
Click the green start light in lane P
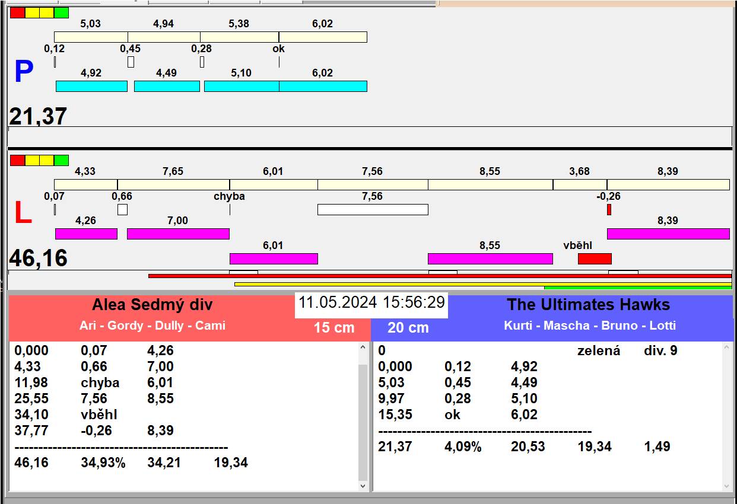pyautogui.click(x=61, y=12)
